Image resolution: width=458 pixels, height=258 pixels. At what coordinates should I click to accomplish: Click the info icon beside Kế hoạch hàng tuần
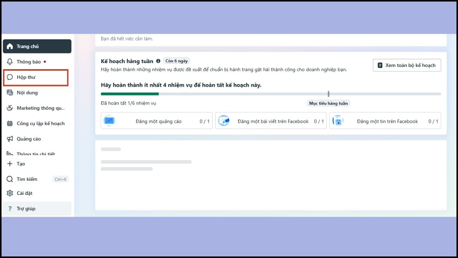click(158, 61)
